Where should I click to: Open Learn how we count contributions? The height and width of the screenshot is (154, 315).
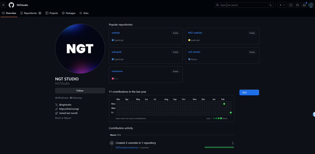pos(131,118)
